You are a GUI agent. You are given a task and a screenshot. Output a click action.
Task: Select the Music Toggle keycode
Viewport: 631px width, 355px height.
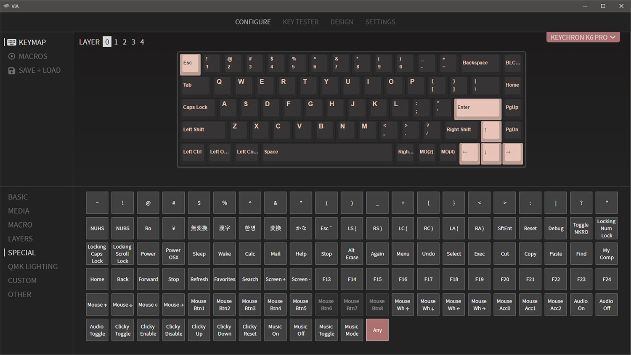(326, 330)
